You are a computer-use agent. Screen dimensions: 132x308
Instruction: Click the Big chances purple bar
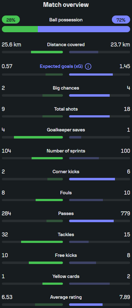[x=89, y=95]
